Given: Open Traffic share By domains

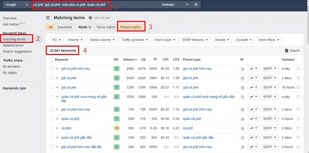Looking at the screenshot, I should [11, 66].
